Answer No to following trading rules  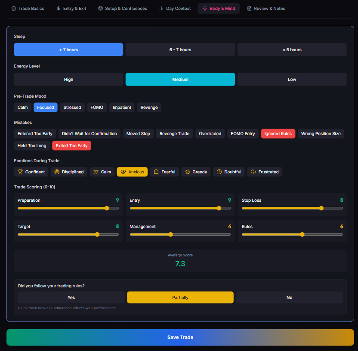click(x=289, y=298)
